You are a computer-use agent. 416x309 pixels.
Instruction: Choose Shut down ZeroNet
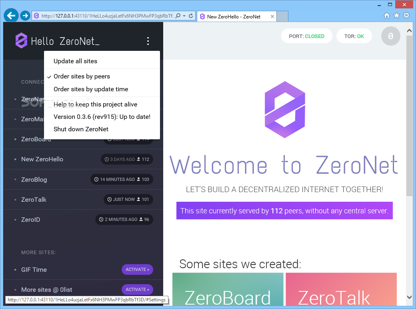click(81, 129)
